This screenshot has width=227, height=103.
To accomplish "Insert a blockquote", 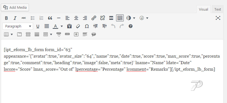I will [50, 18].
